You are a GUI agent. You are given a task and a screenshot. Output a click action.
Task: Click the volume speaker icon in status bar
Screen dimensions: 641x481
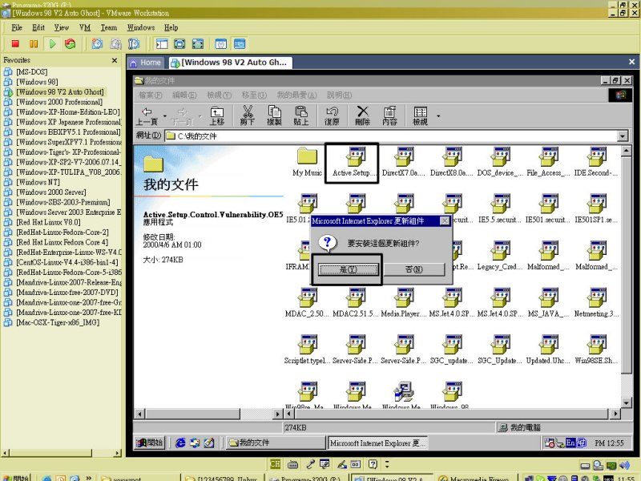point(624,465)
